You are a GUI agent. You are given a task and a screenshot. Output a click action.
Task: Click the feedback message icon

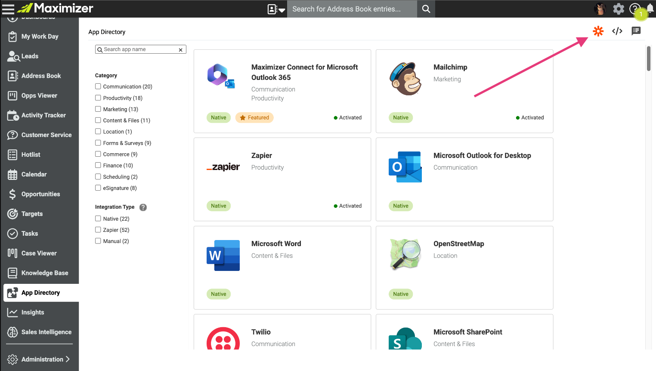(636, 31)
